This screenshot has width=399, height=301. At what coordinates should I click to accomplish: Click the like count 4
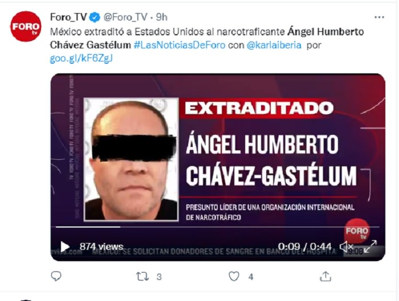[x=251, y=277]
